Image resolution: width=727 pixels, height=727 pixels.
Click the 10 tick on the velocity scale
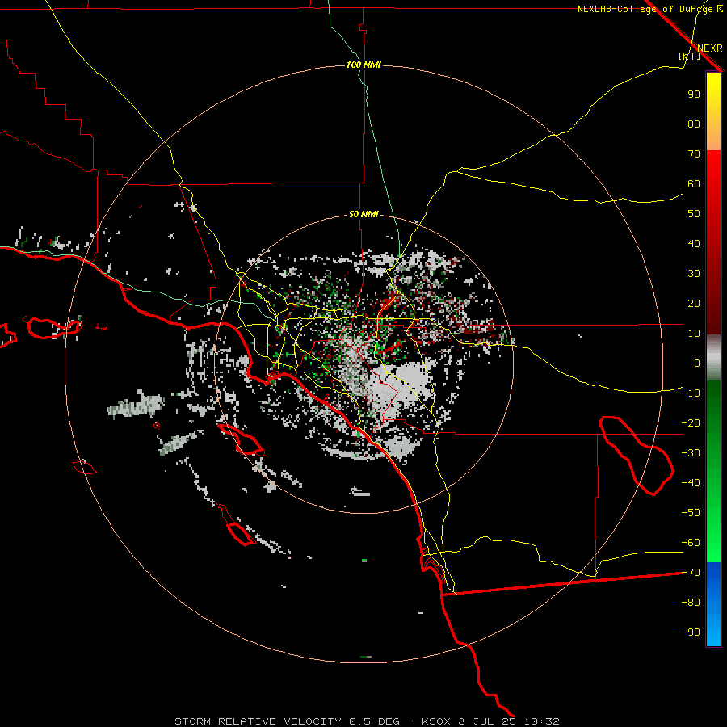pyautogui.click(x=694, y=334)
